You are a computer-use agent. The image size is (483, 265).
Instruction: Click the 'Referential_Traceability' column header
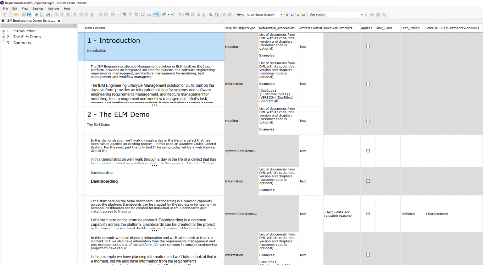point(278,28)
